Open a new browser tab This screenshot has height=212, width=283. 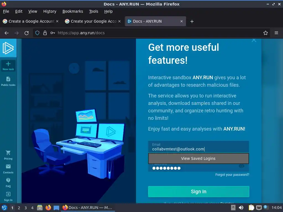coord(192,22)
